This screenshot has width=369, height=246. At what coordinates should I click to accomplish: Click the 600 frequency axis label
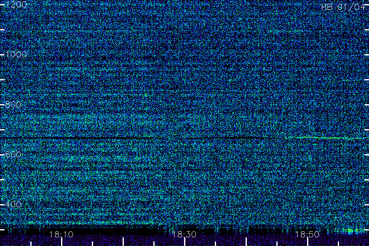(13, 154)
